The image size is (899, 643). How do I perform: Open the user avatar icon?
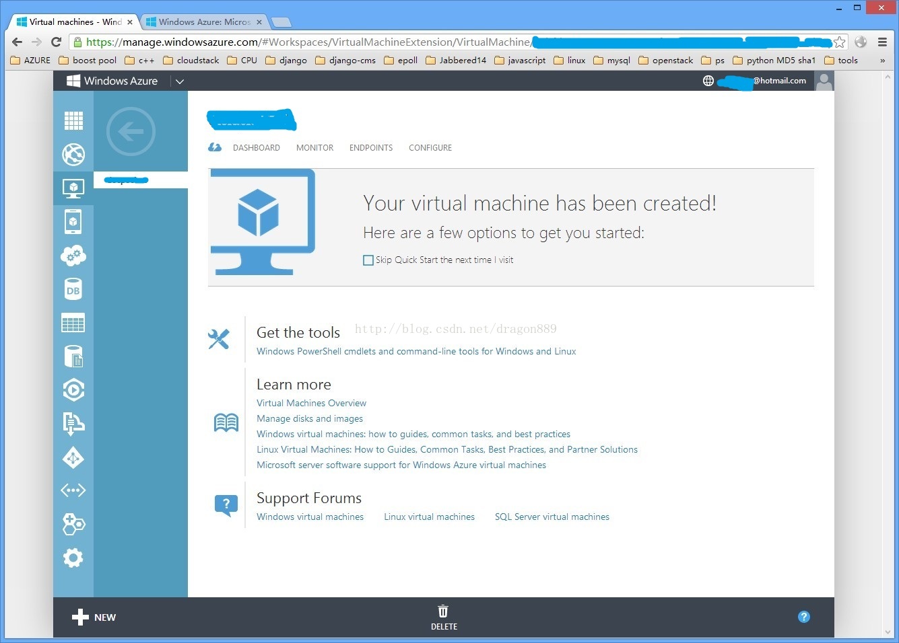coord(824,81)
